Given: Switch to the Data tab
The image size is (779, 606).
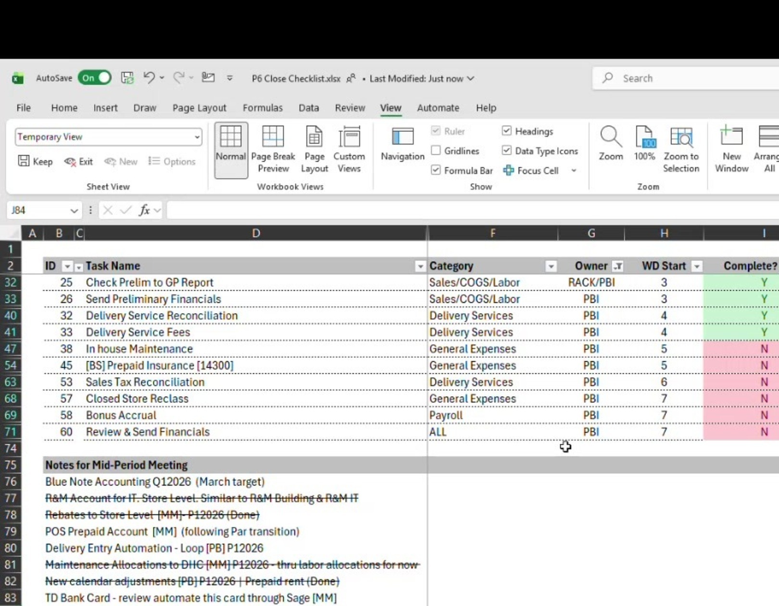Looking at the screenshot, I should tap(309, 108).
